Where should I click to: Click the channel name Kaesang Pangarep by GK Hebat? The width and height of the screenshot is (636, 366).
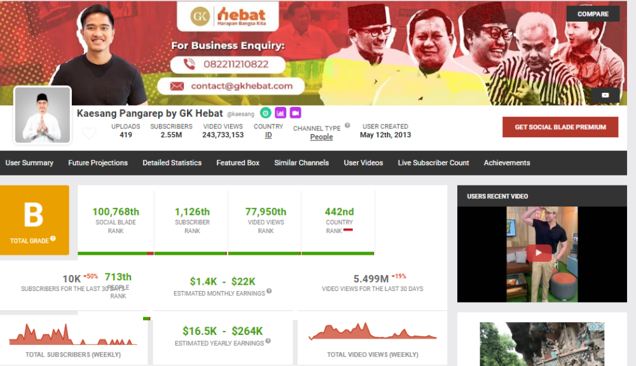pyautogui.click(x=149, y=113)
